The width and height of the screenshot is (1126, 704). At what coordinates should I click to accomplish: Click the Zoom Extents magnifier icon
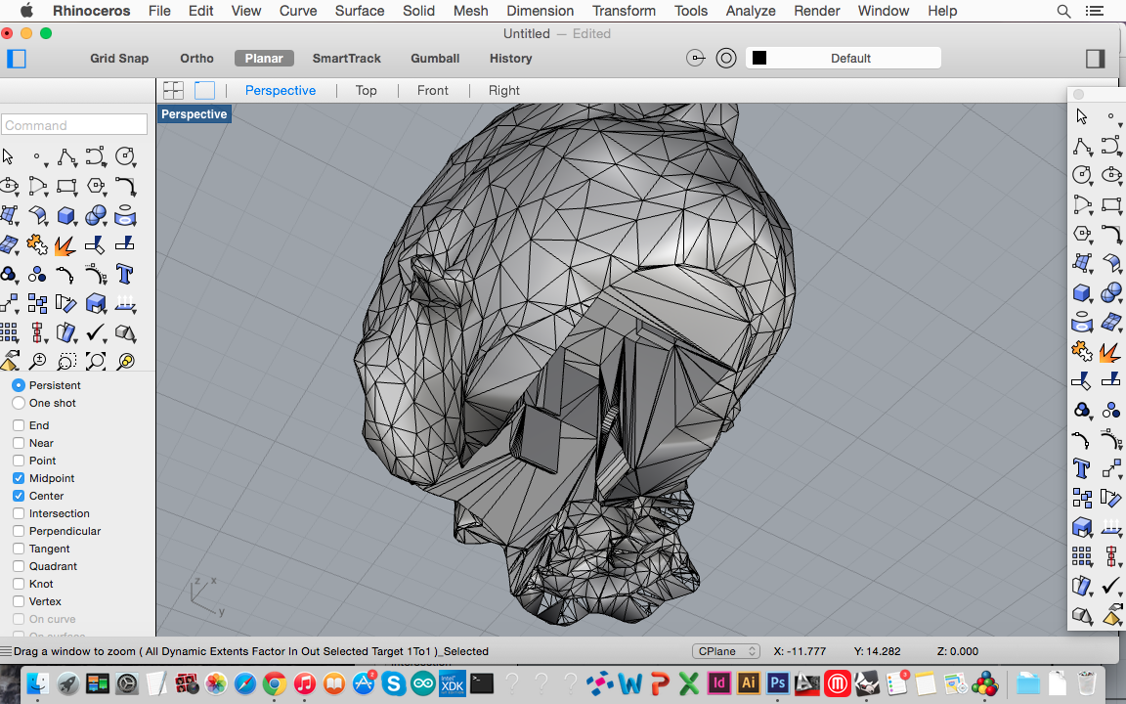click(x=96, y=362)
